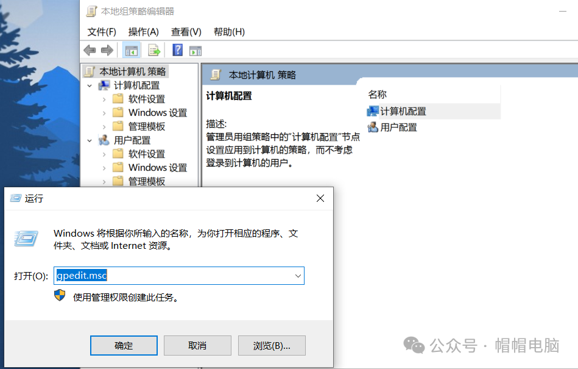Select 用户配置 item in the right list
Image resolution: width=578 pixels, height=369 pixels.
coord(398,127)
